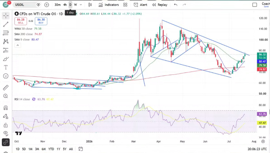
Task: Click the 63.76 RSI value label
Action: [x=262, y=114]
